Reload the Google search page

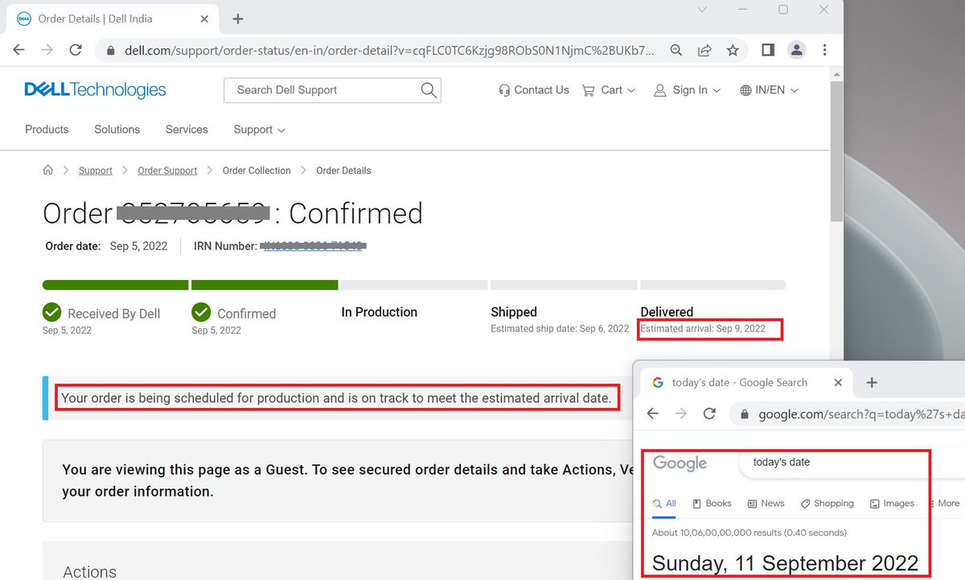(709, 413)
